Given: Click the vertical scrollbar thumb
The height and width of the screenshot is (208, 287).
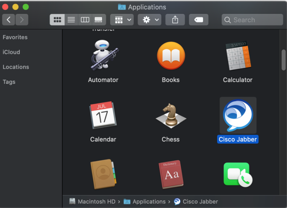Looking at the screenshot, I should (x=284, y=60).
